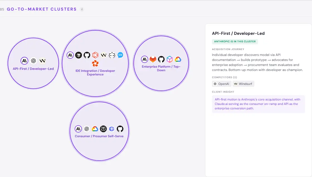This screenshot has width=312, height=177.
Task: Select the Enterprise Platform / Top-Down cluster label
Action: [x=161, y=68]
